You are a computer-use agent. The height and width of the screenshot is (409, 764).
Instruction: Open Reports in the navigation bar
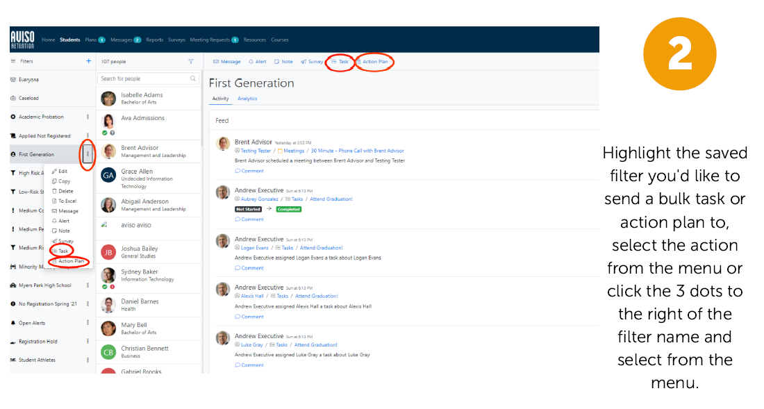[154, 40]
